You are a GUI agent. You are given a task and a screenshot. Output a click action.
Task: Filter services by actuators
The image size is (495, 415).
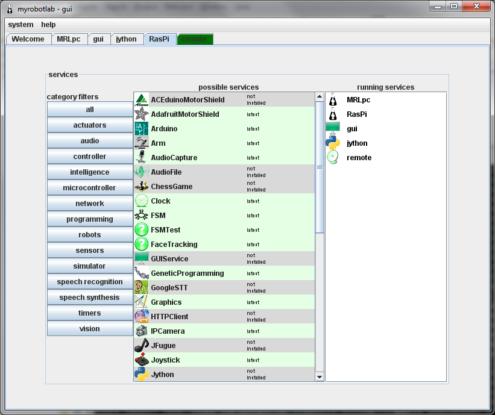pos(90,125)
